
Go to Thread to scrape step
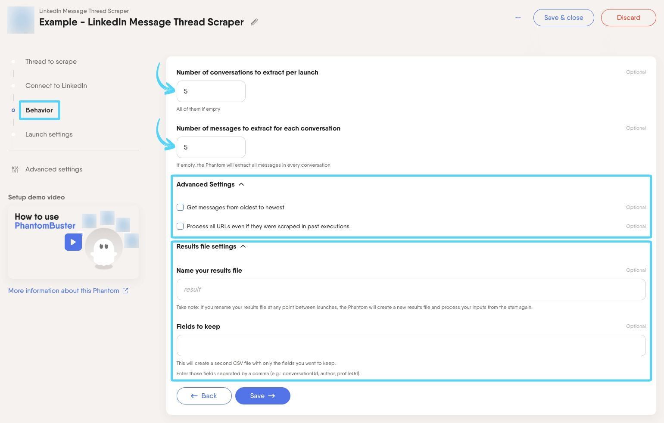coord(51,62)
